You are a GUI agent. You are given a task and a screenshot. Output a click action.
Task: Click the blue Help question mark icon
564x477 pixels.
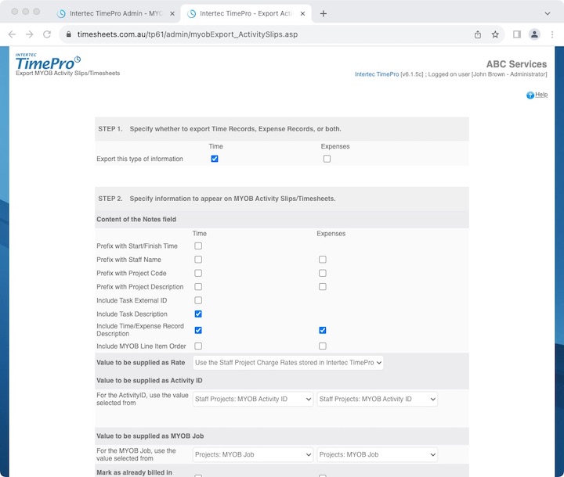tap(530, 95)
